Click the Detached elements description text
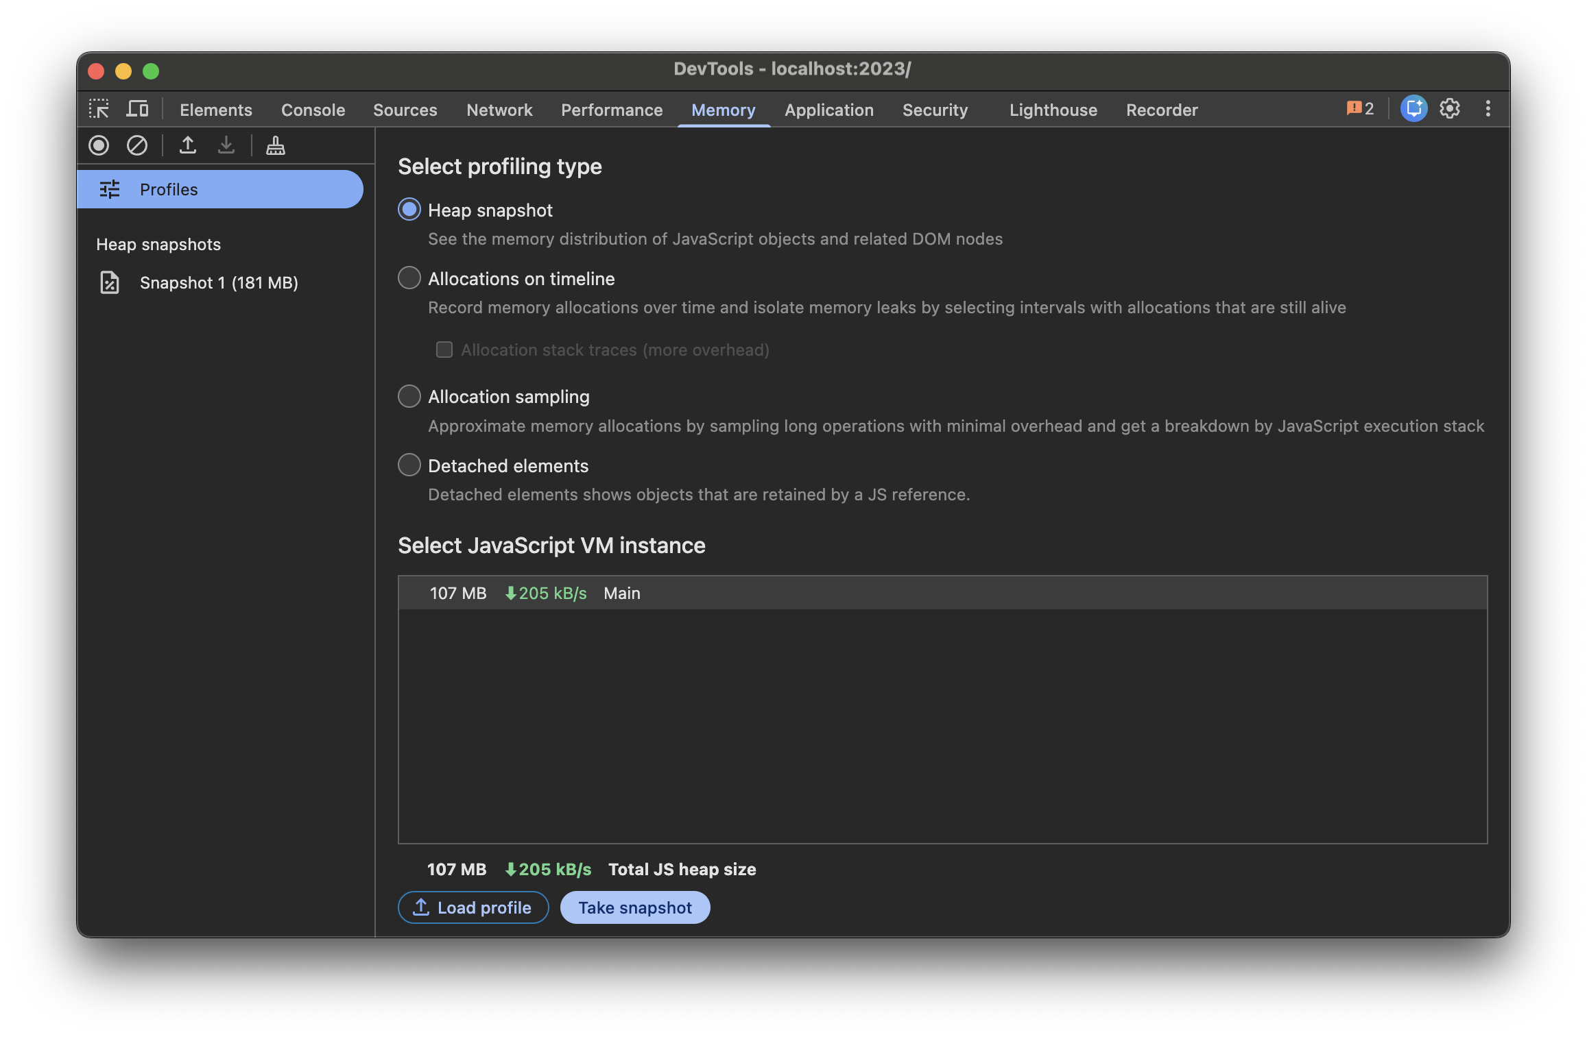This screenshot has width=1587, height=1039. (699, 494)
